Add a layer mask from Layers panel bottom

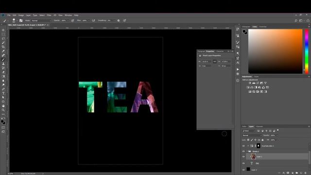(x=288, y=173)
